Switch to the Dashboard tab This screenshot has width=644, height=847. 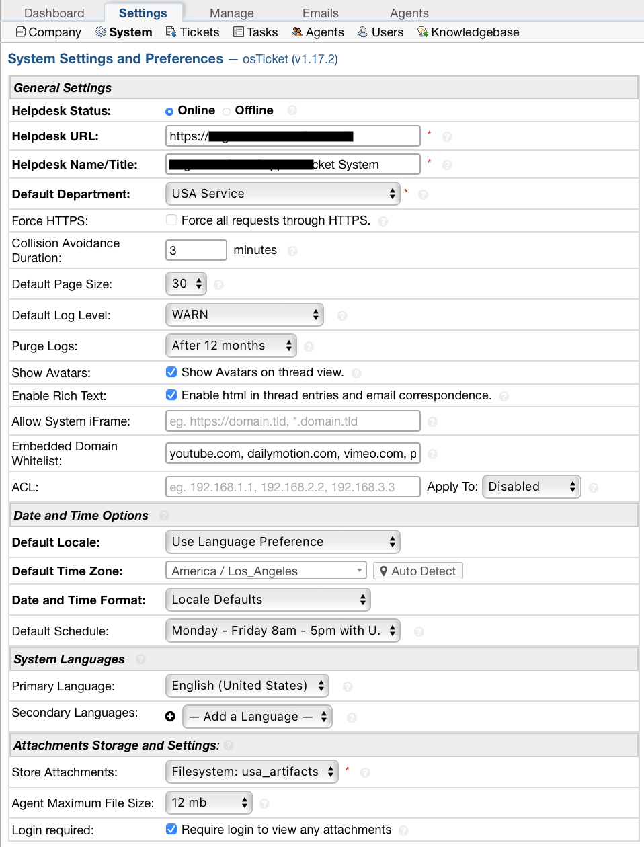[54, 13]
